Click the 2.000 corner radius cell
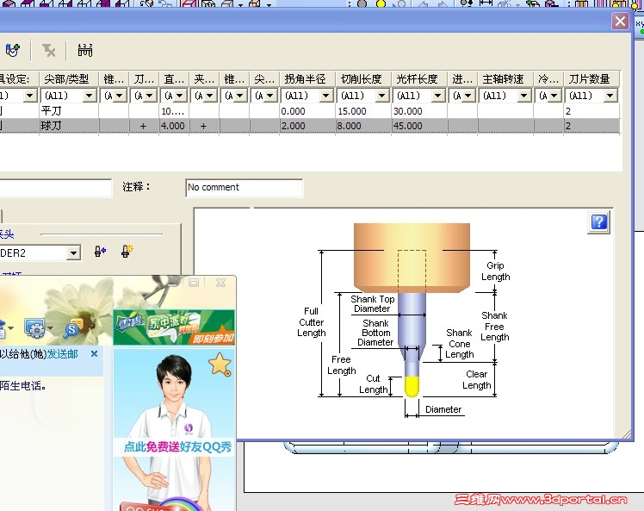Viewport: 644px width, 511px height. [x=307, y=126]
